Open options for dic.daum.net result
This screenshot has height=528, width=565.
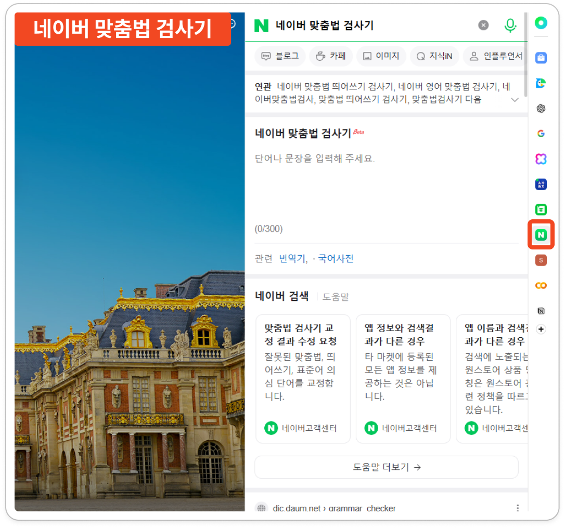click(518, 508)
